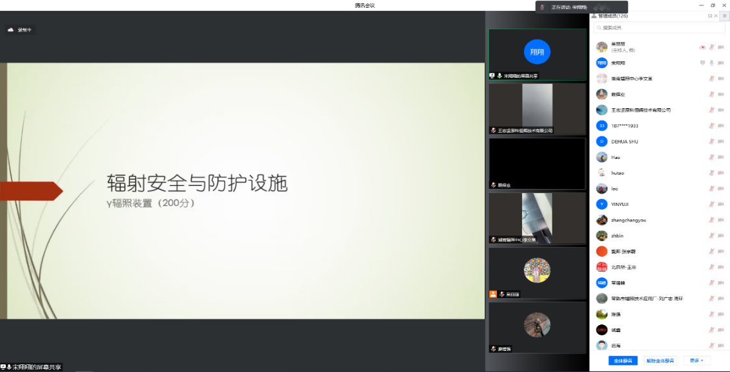Viewport: 730px width, 372px height.
Task: Select the 翔翔 screen-sharing video thumbnail
Action: click(x=537, y=54)
